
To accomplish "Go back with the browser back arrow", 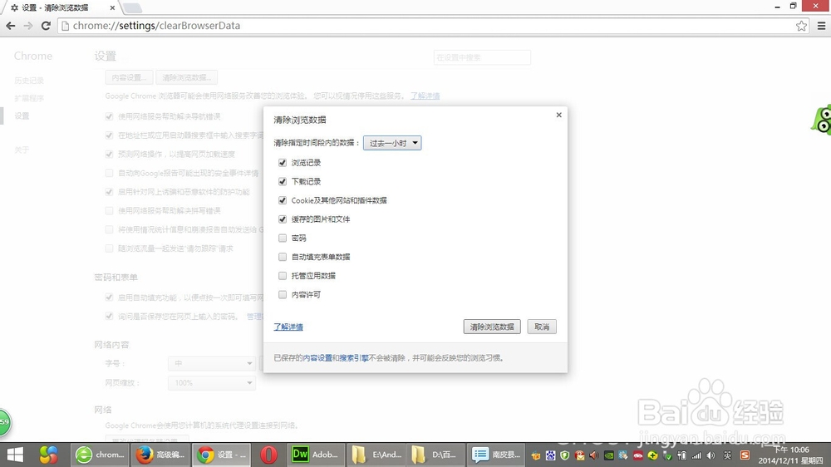I will 11,26.
